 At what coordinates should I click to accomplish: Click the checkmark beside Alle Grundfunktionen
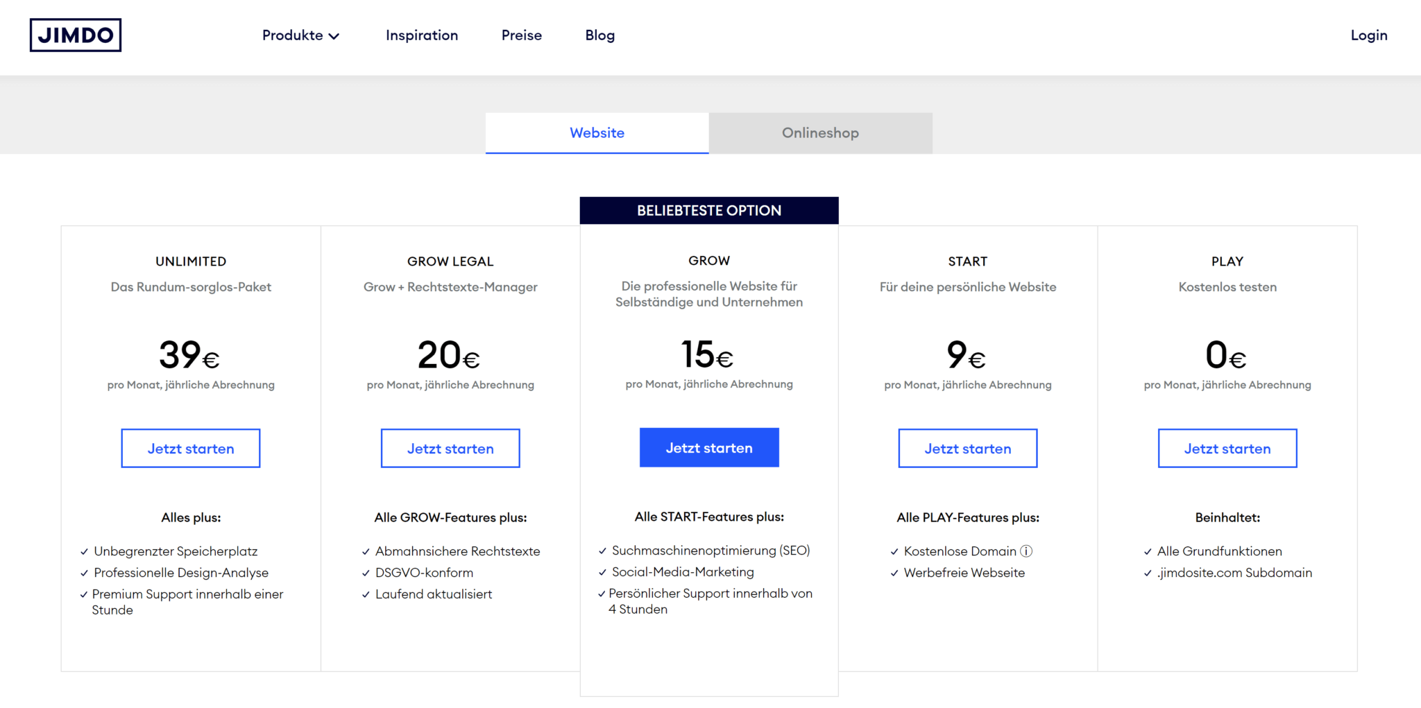tap(1148, 552)
